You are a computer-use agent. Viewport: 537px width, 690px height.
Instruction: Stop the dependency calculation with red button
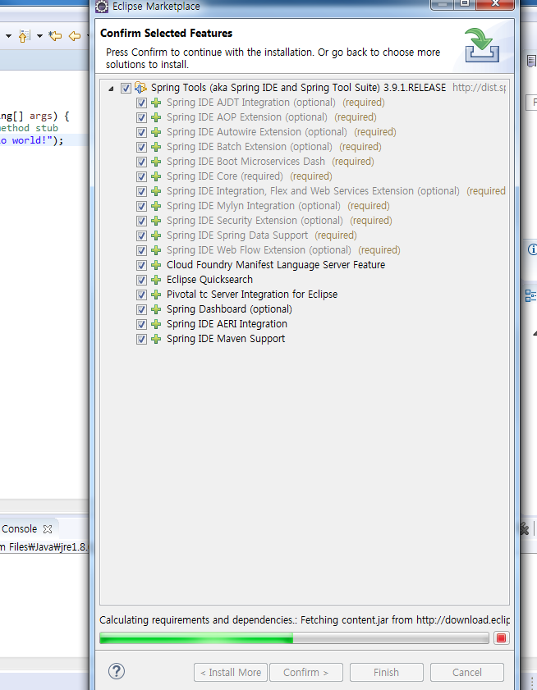click(501, 638)
